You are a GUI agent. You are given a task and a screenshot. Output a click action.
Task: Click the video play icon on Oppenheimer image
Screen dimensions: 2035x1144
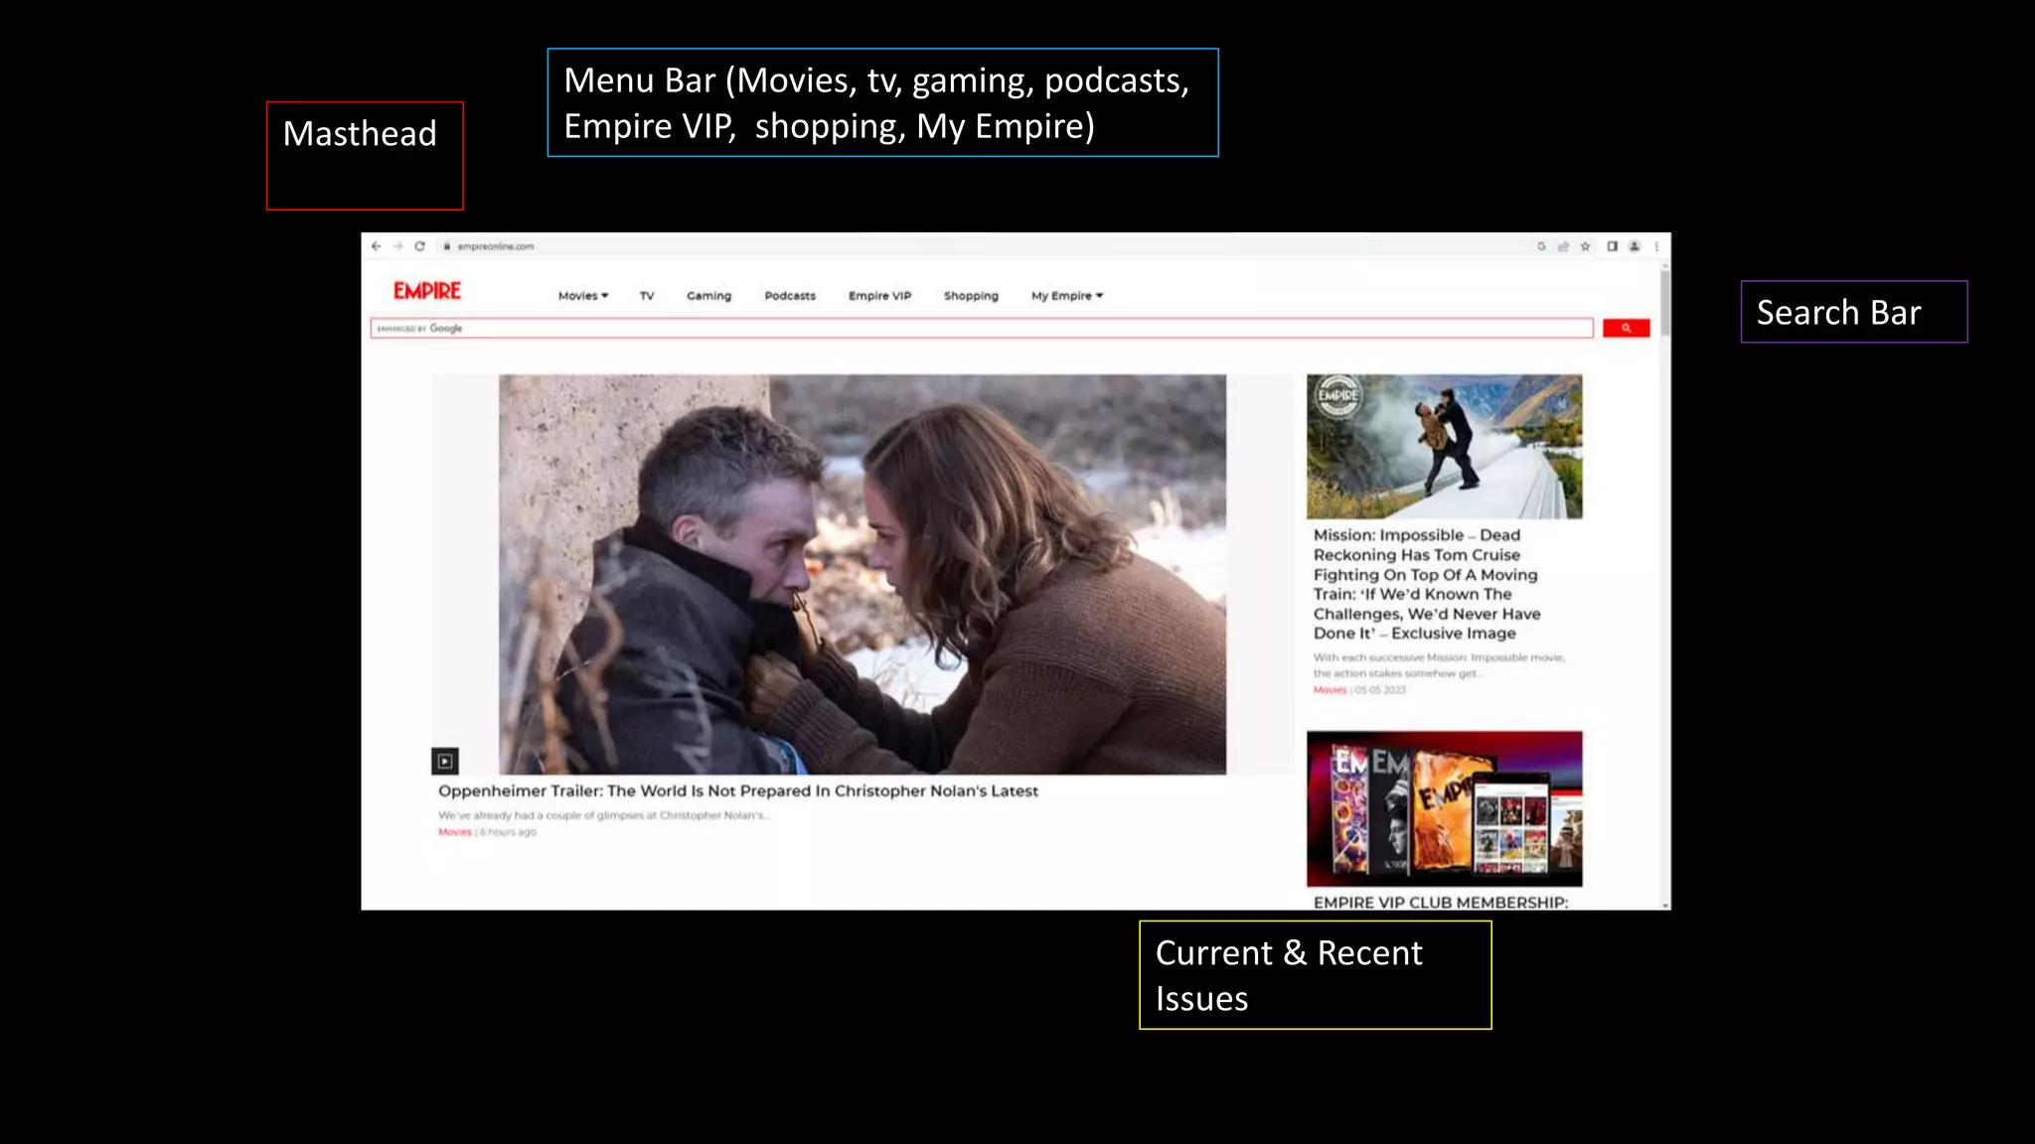445,761
